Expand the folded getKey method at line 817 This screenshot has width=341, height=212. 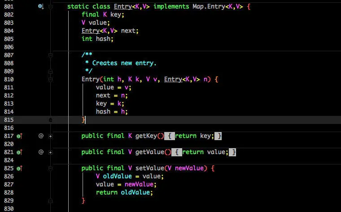50,136
